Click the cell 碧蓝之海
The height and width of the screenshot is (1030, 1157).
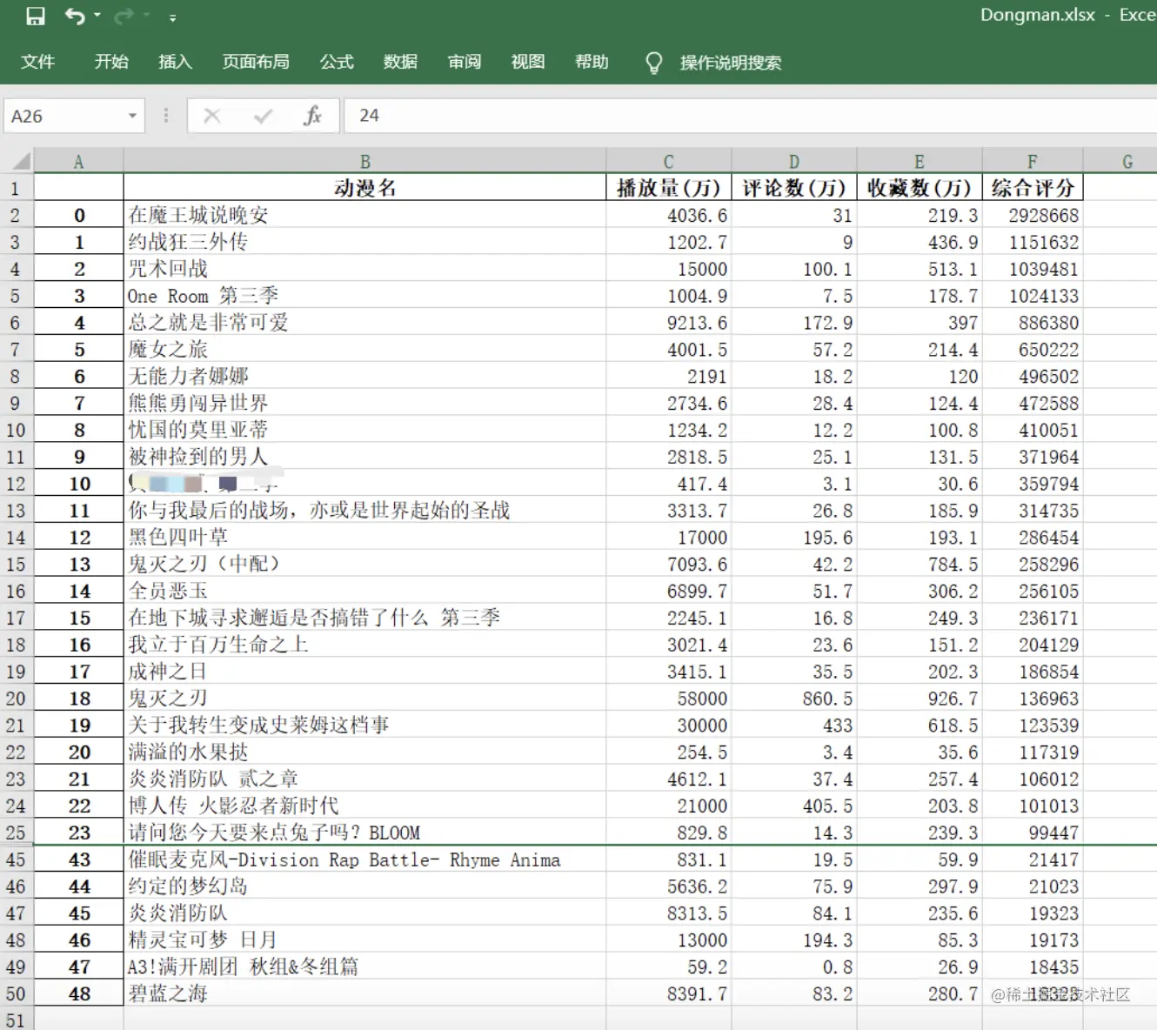coord(364,993)
